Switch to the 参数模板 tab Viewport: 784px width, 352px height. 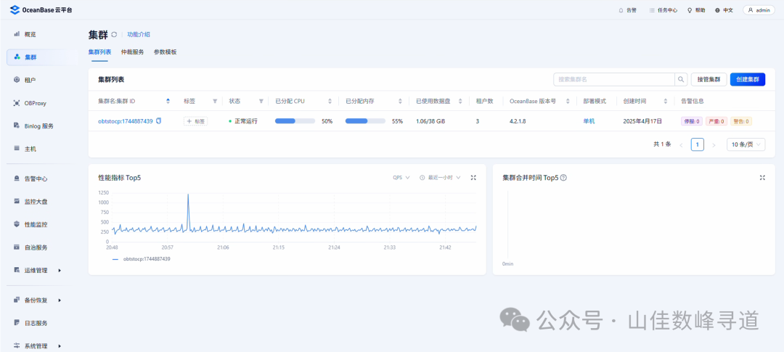(x=165, y=52)
